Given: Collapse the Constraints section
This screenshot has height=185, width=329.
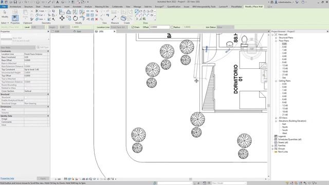Looking at the screenshot, I should (48, 51).
